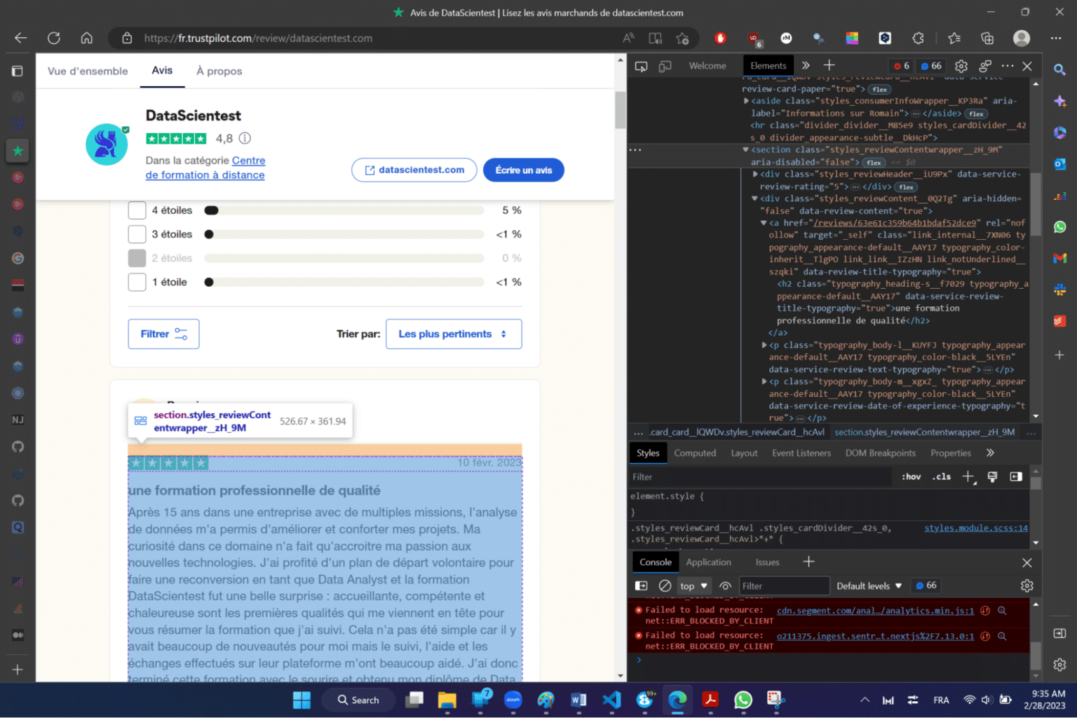
Task: Open the styles.module.scss:14 source link
Action: 975,528
